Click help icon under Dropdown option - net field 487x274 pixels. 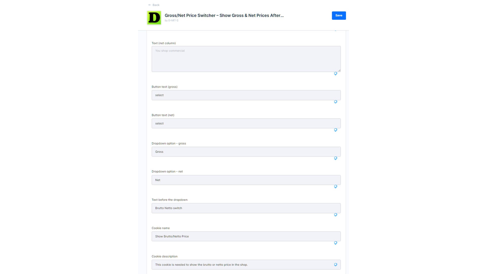pyautogui.click(x=335, y=186)
